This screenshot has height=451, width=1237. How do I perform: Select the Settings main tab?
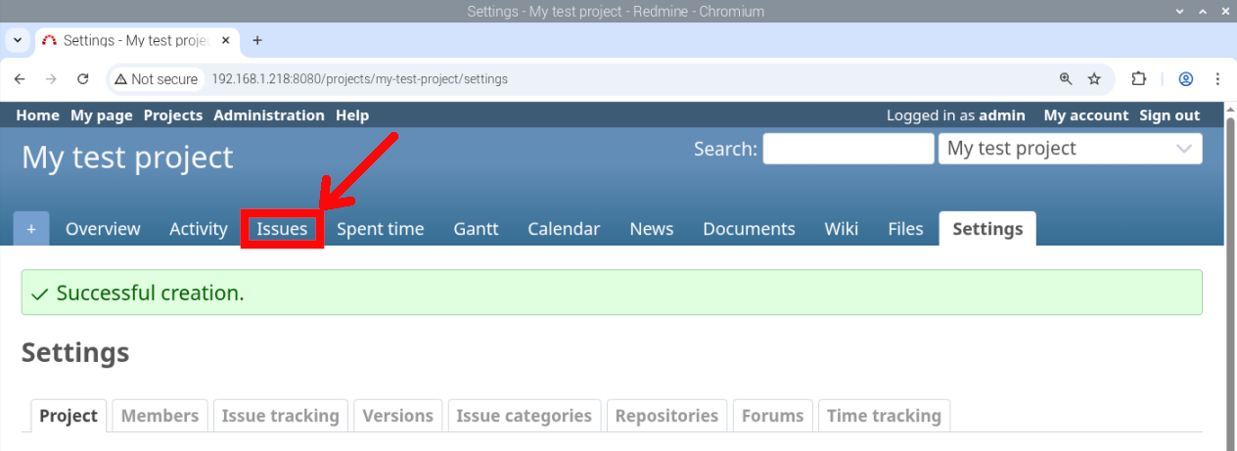click(x=987, y=229)
